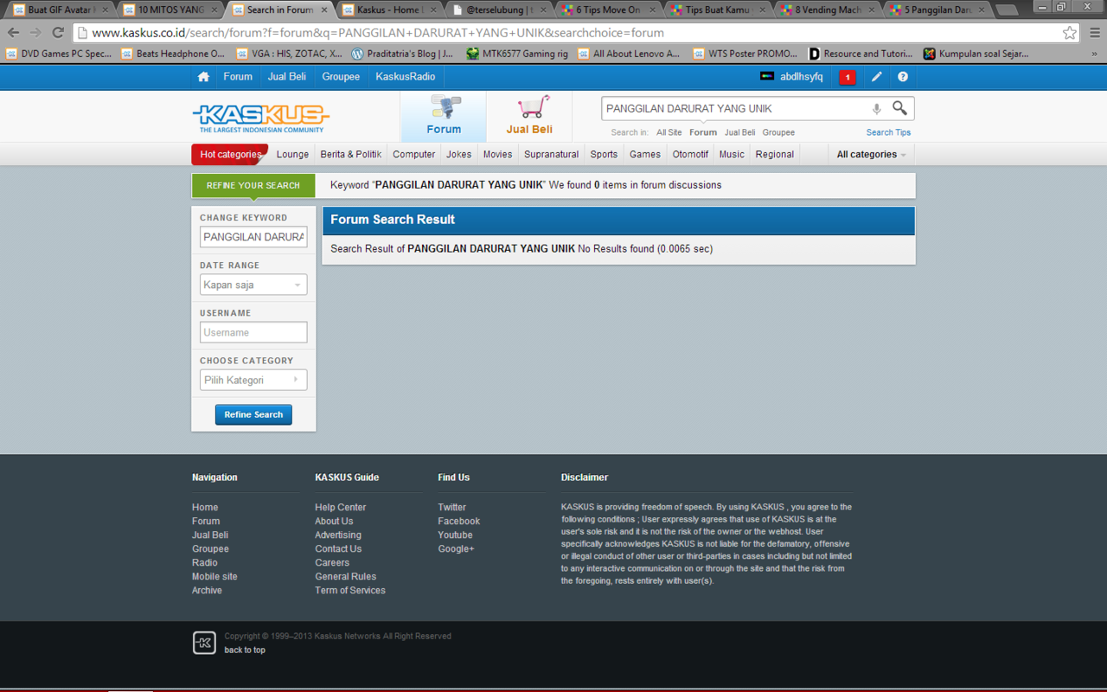The width and height of the screenshot is (1107, 692).
Task: Switch to 6 Tips Move On browser tab
Action: [609, 10]
